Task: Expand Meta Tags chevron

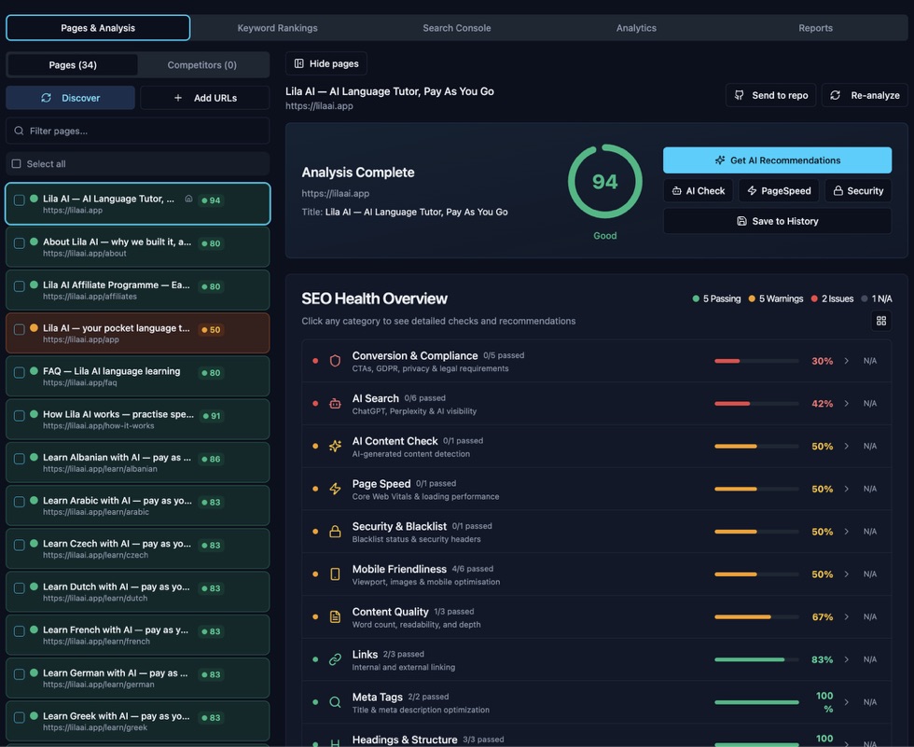Action: click(847, 702)
